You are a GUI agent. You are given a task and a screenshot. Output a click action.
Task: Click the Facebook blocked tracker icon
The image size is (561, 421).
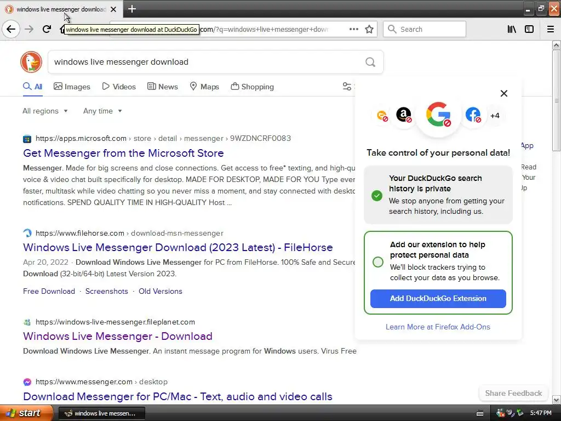473,115
